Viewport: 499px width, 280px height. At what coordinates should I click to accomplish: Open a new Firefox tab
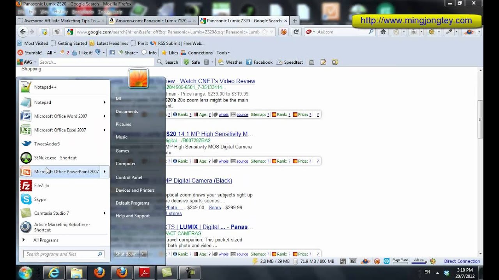[x=295, y=21]
